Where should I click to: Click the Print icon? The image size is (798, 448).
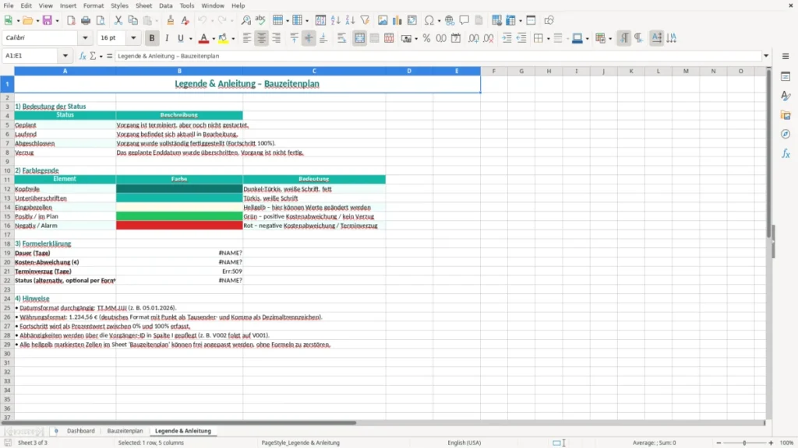tap(86, 20)
